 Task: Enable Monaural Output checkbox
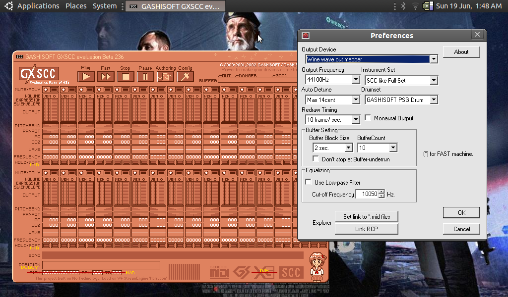[368, 118]
